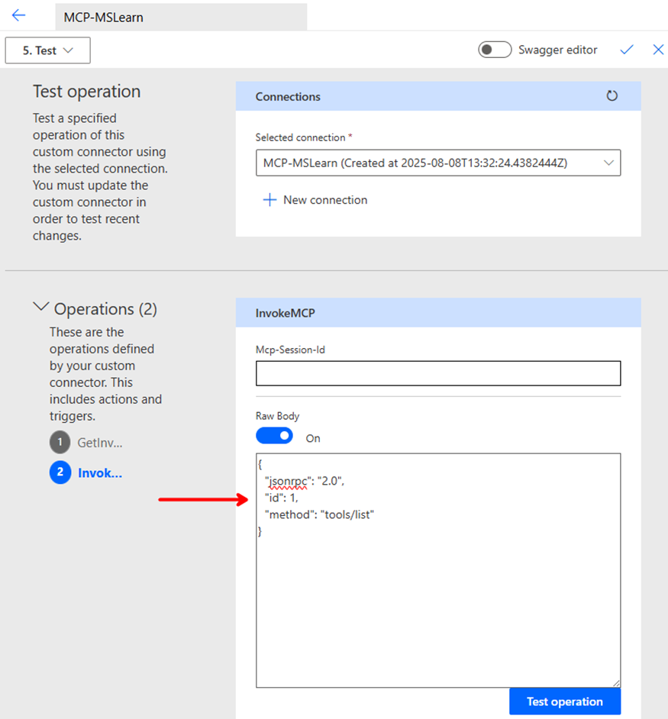
Task: Click the InvokeMCP panel header
Action: click(438, 313)
